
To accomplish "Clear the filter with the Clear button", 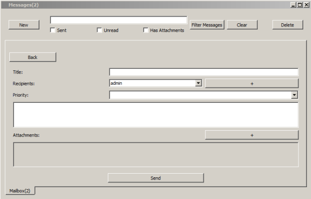I will (x=242, y=25).
